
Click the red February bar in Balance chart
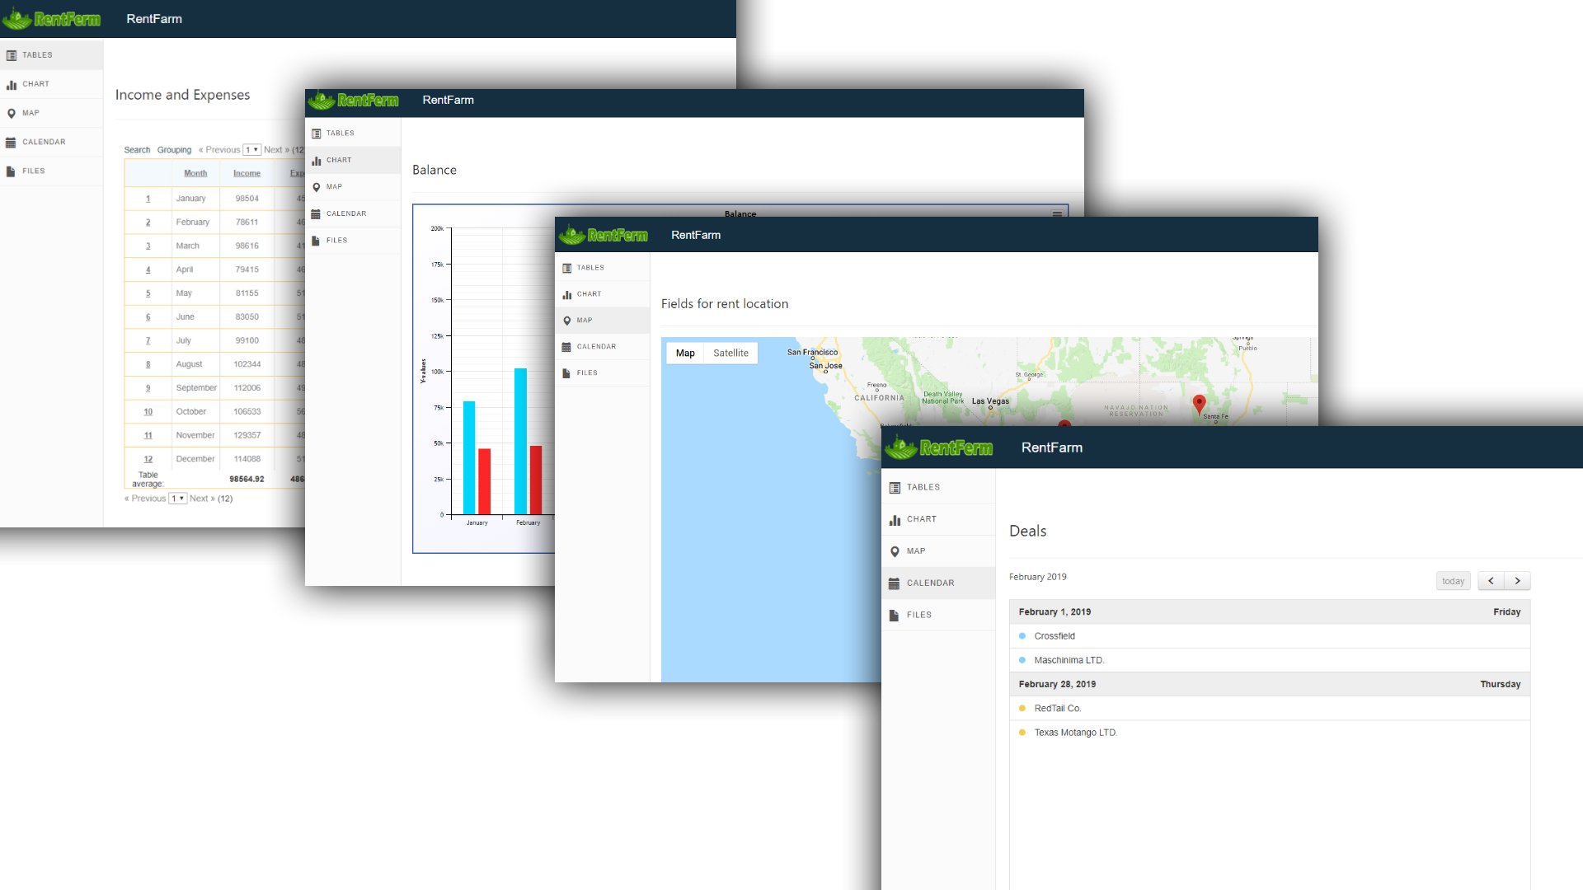coord(536,480)
